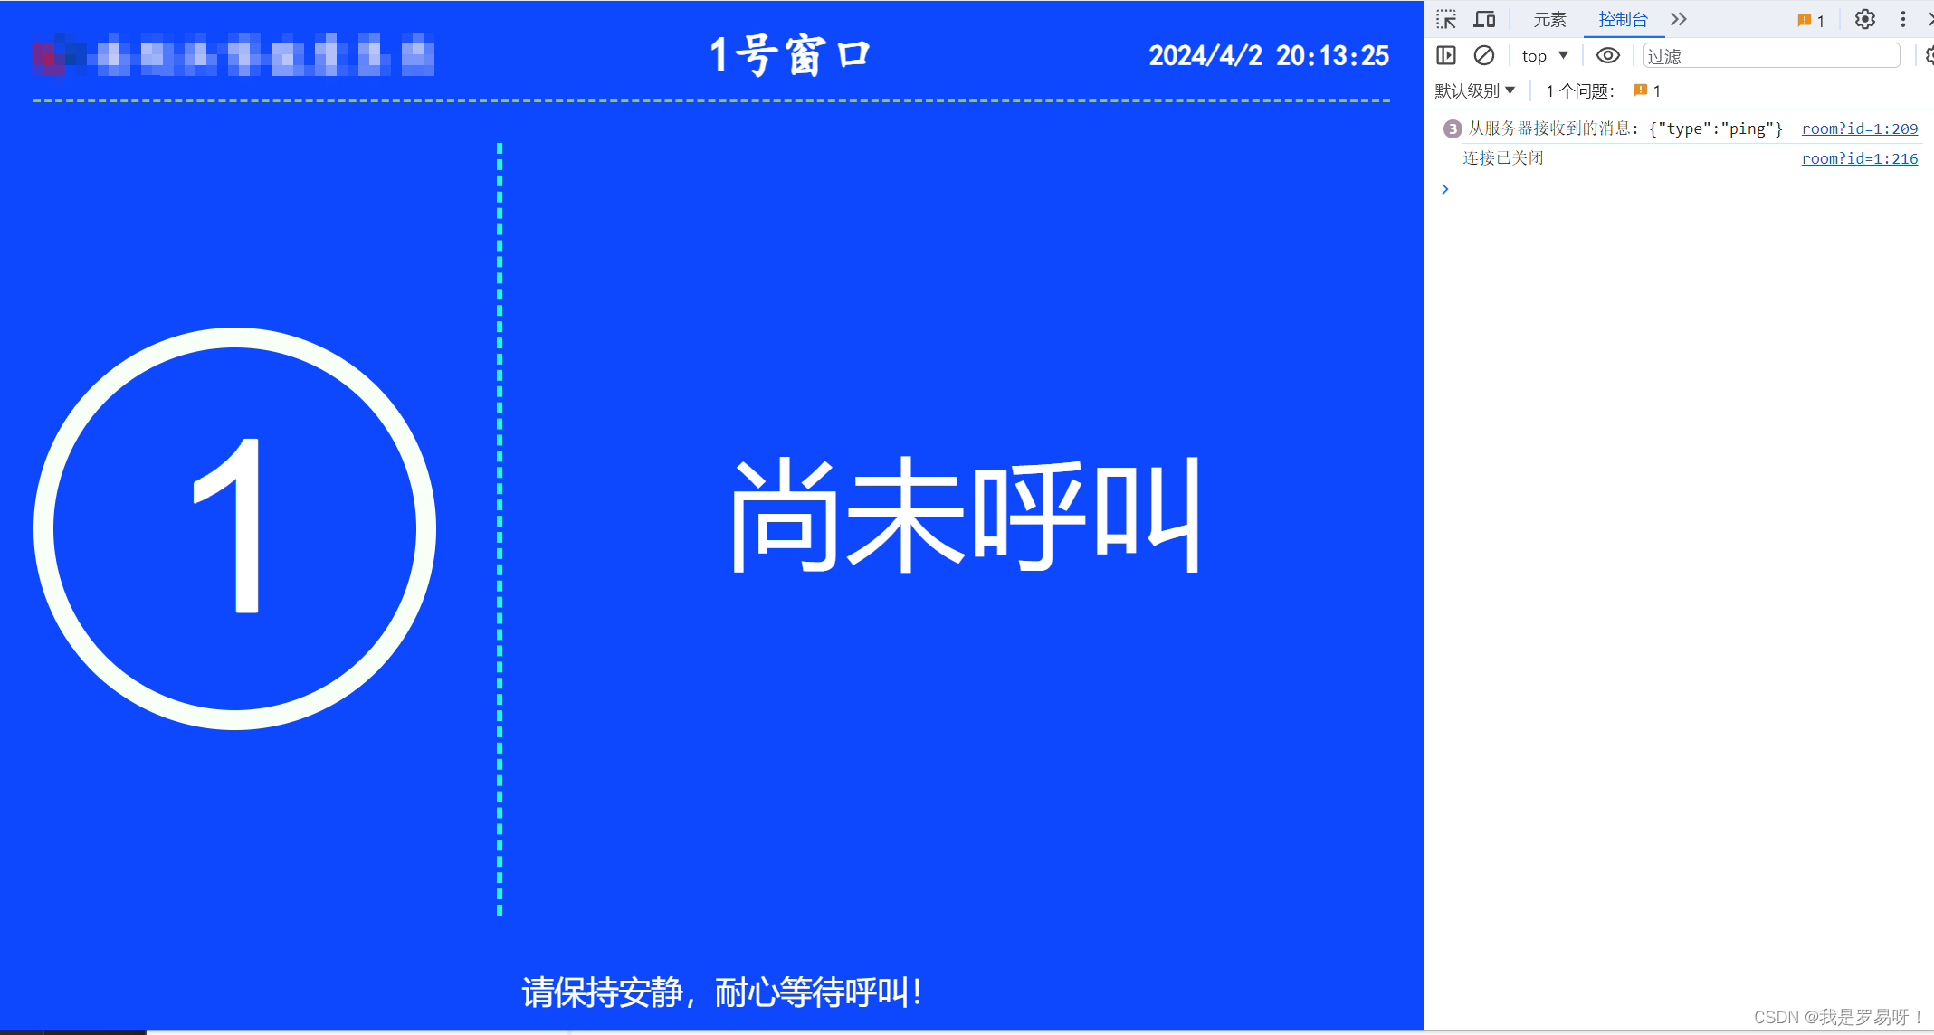Open the 默认级别 dropdown menu
Image resolution: width=1934 pixels, height=1035 pixels.
point(1476,90)
